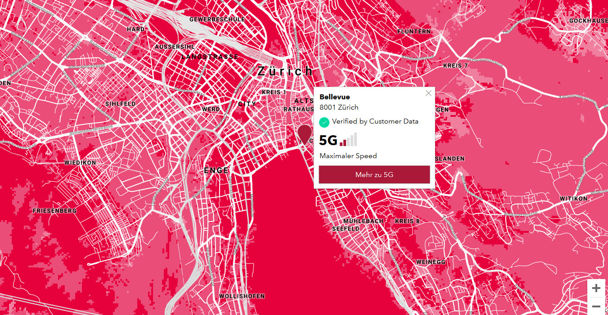The height and width of the screenshot is (315, 608).
Task: Close the Bellevue info popup
Action: pyautogui.click(x=428, y=93)
